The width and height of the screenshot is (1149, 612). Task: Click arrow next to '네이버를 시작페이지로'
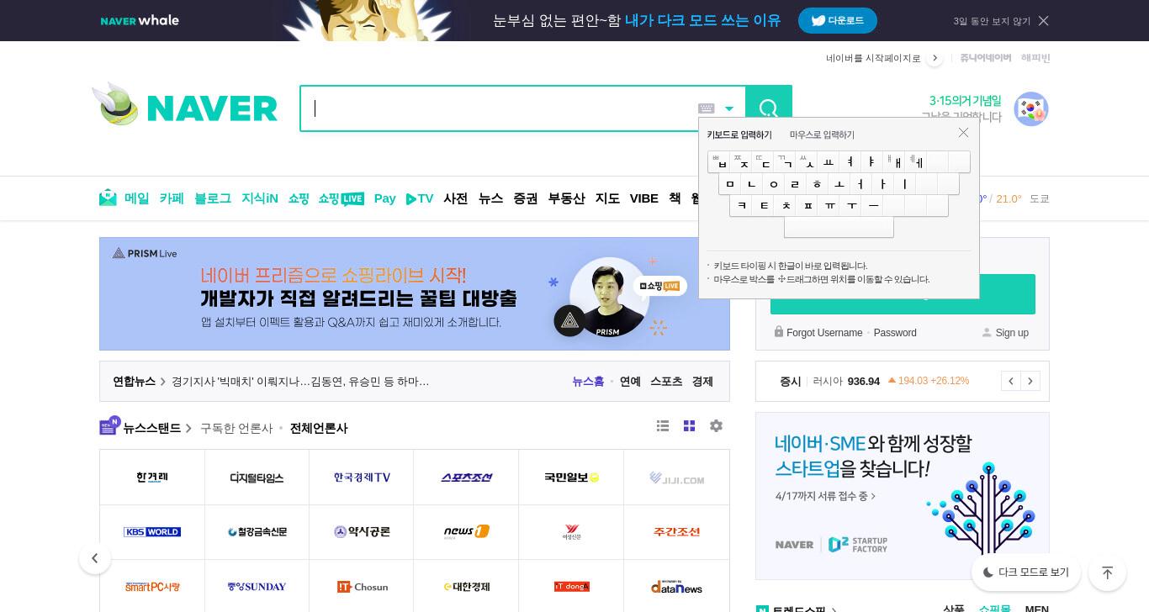click(935, 58)
